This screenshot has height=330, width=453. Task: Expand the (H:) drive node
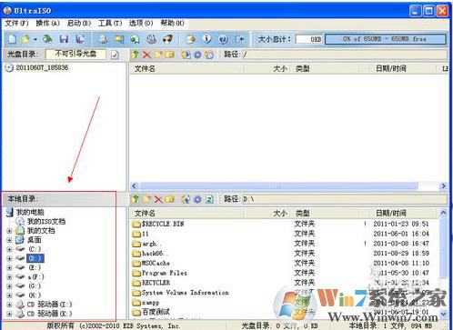9,295
